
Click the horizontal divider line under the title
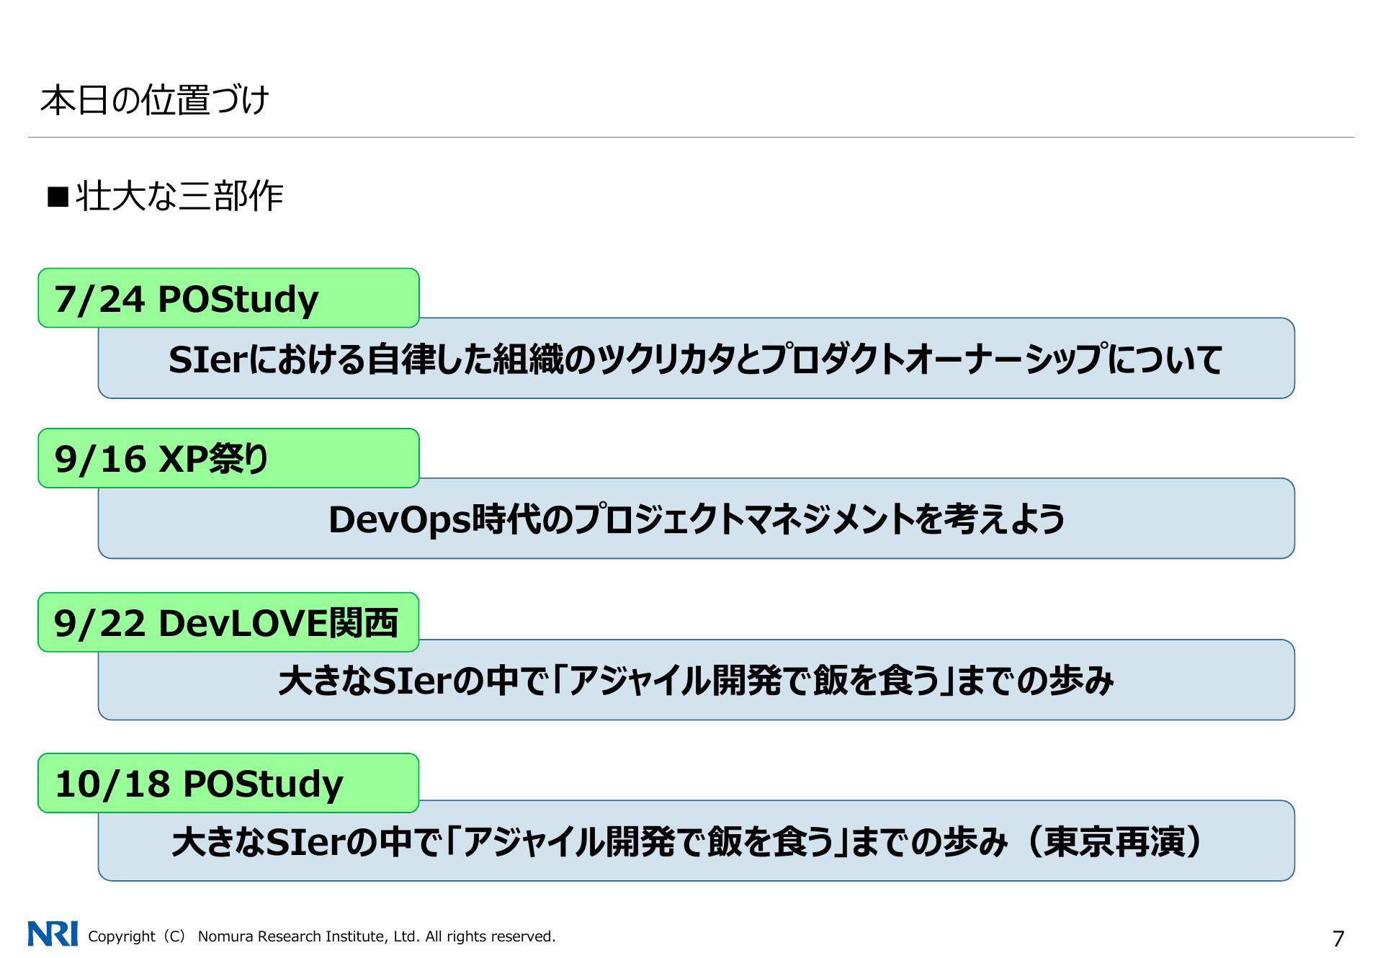click(x=691, y=137)
